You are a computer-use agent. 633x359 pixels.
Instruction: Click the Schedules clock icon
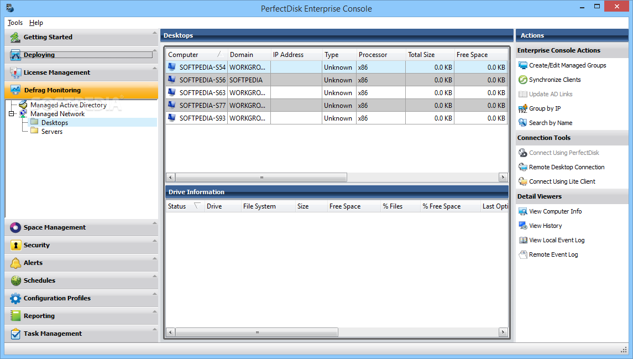click(x=15, y=280)
